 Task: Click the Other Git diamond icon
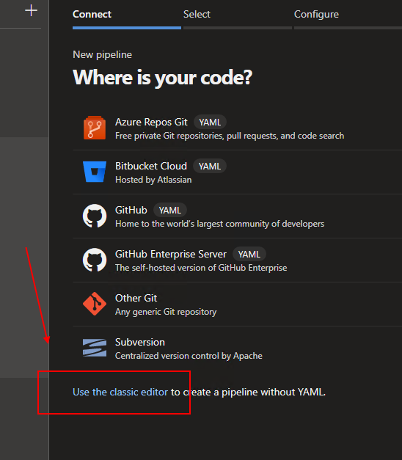coord(95,304)
